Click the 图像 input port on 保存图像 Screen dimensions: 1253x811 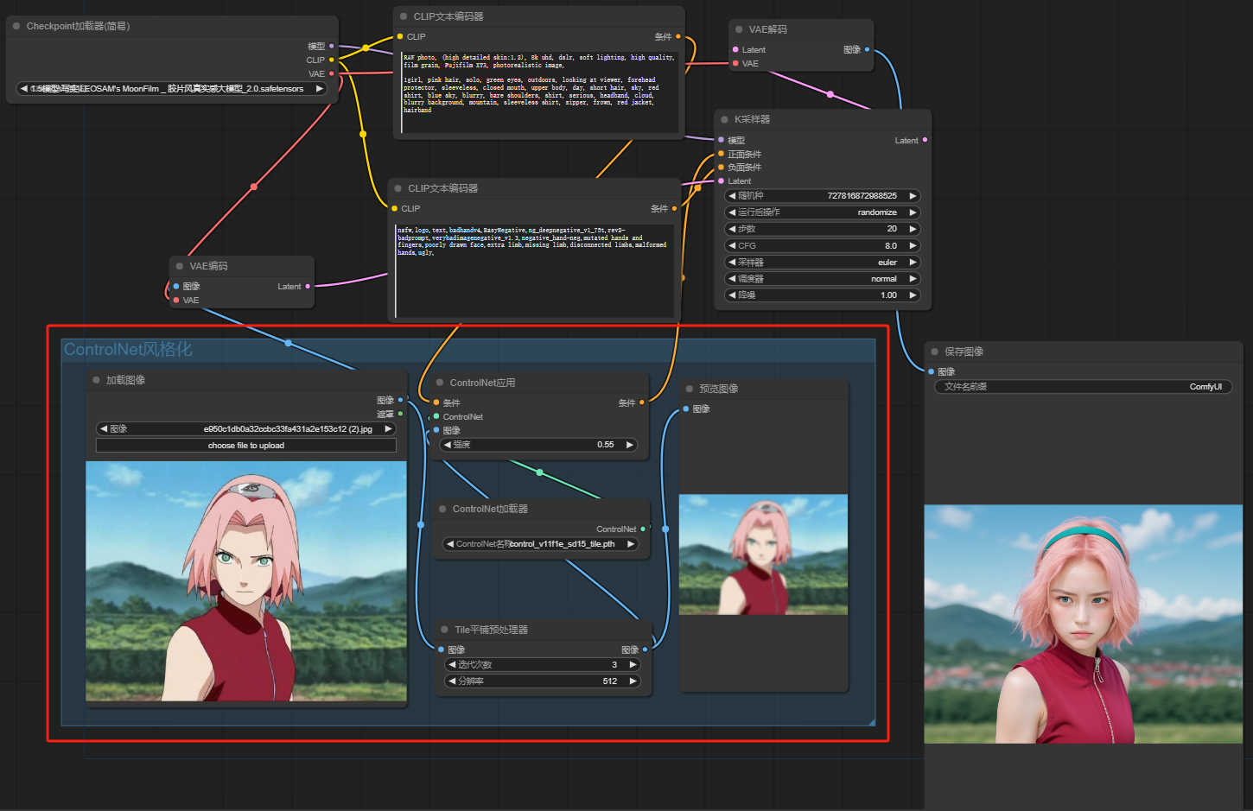pyautogui.click(x=932, y=371)
